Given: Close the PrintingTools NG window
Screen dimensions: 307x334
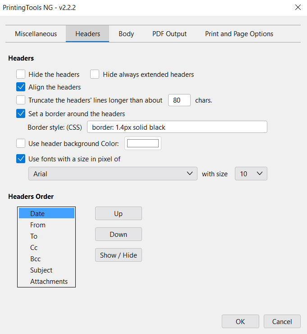Looking at the screenshot, I should pos(298,7).
